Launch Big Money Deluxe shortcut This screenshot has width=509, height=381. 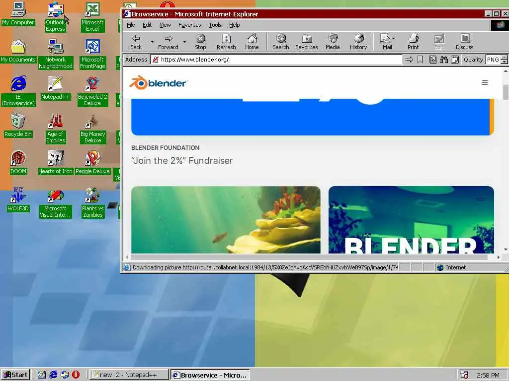[92, 128]
